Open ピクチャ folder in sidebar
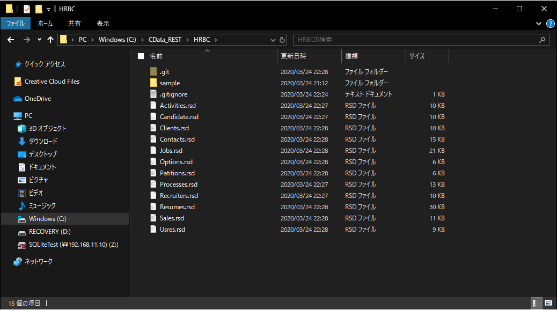This screenshot has height=310, width=557. point(38,180)
